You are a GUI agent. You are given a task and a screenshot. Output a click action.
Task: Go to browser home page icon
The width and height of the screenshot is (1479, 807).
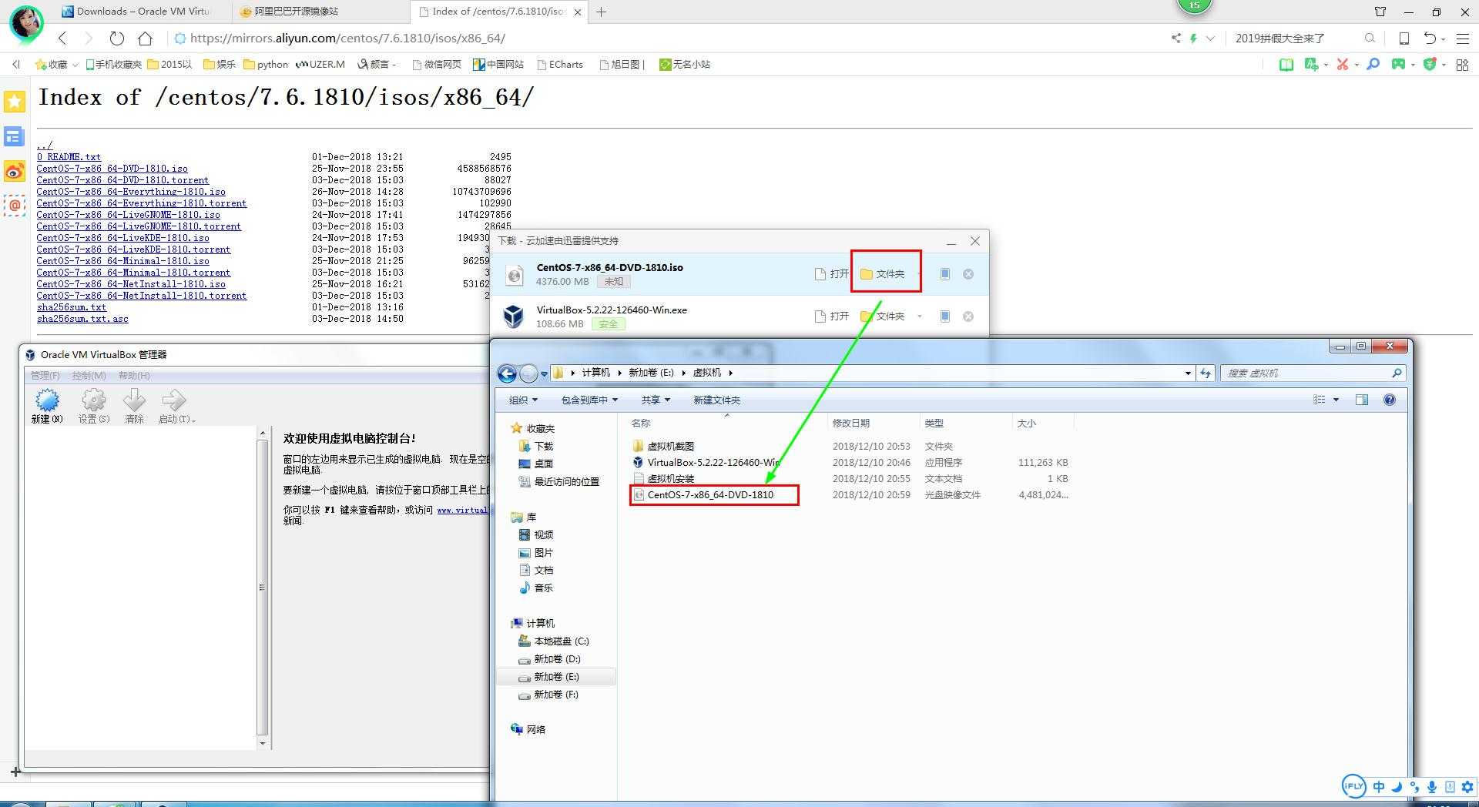(x=145, y=38)
